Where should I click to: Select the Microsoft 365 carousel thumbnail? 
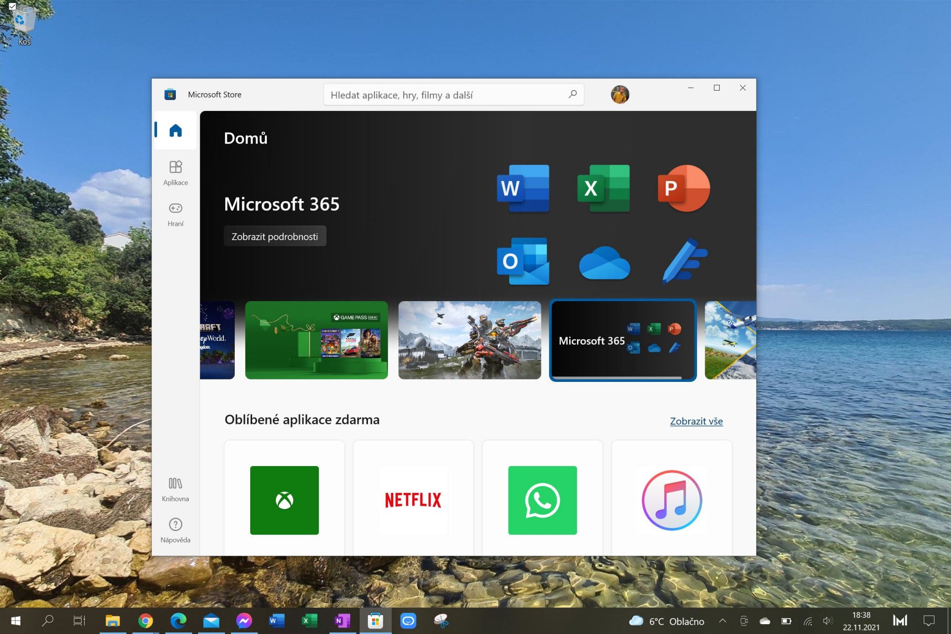[x=623, y=340]
